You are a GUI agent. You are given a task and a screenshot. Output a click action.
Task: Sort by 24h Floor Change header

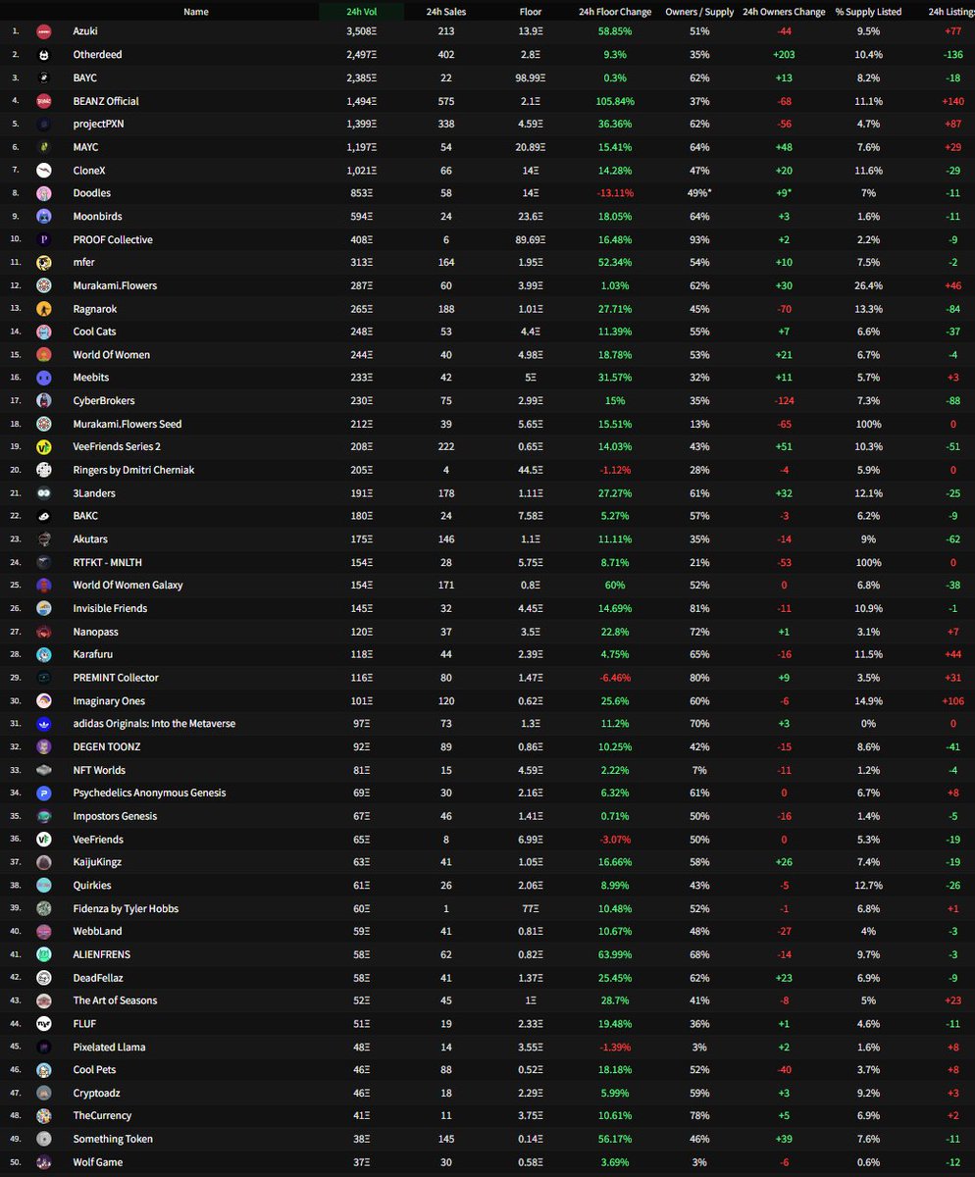pos(616,12)
